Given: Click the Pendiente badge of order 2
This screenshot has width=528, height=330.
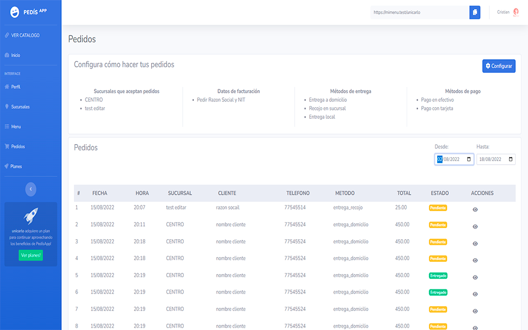Looking at the screenshot, I should tap(438, 225).
